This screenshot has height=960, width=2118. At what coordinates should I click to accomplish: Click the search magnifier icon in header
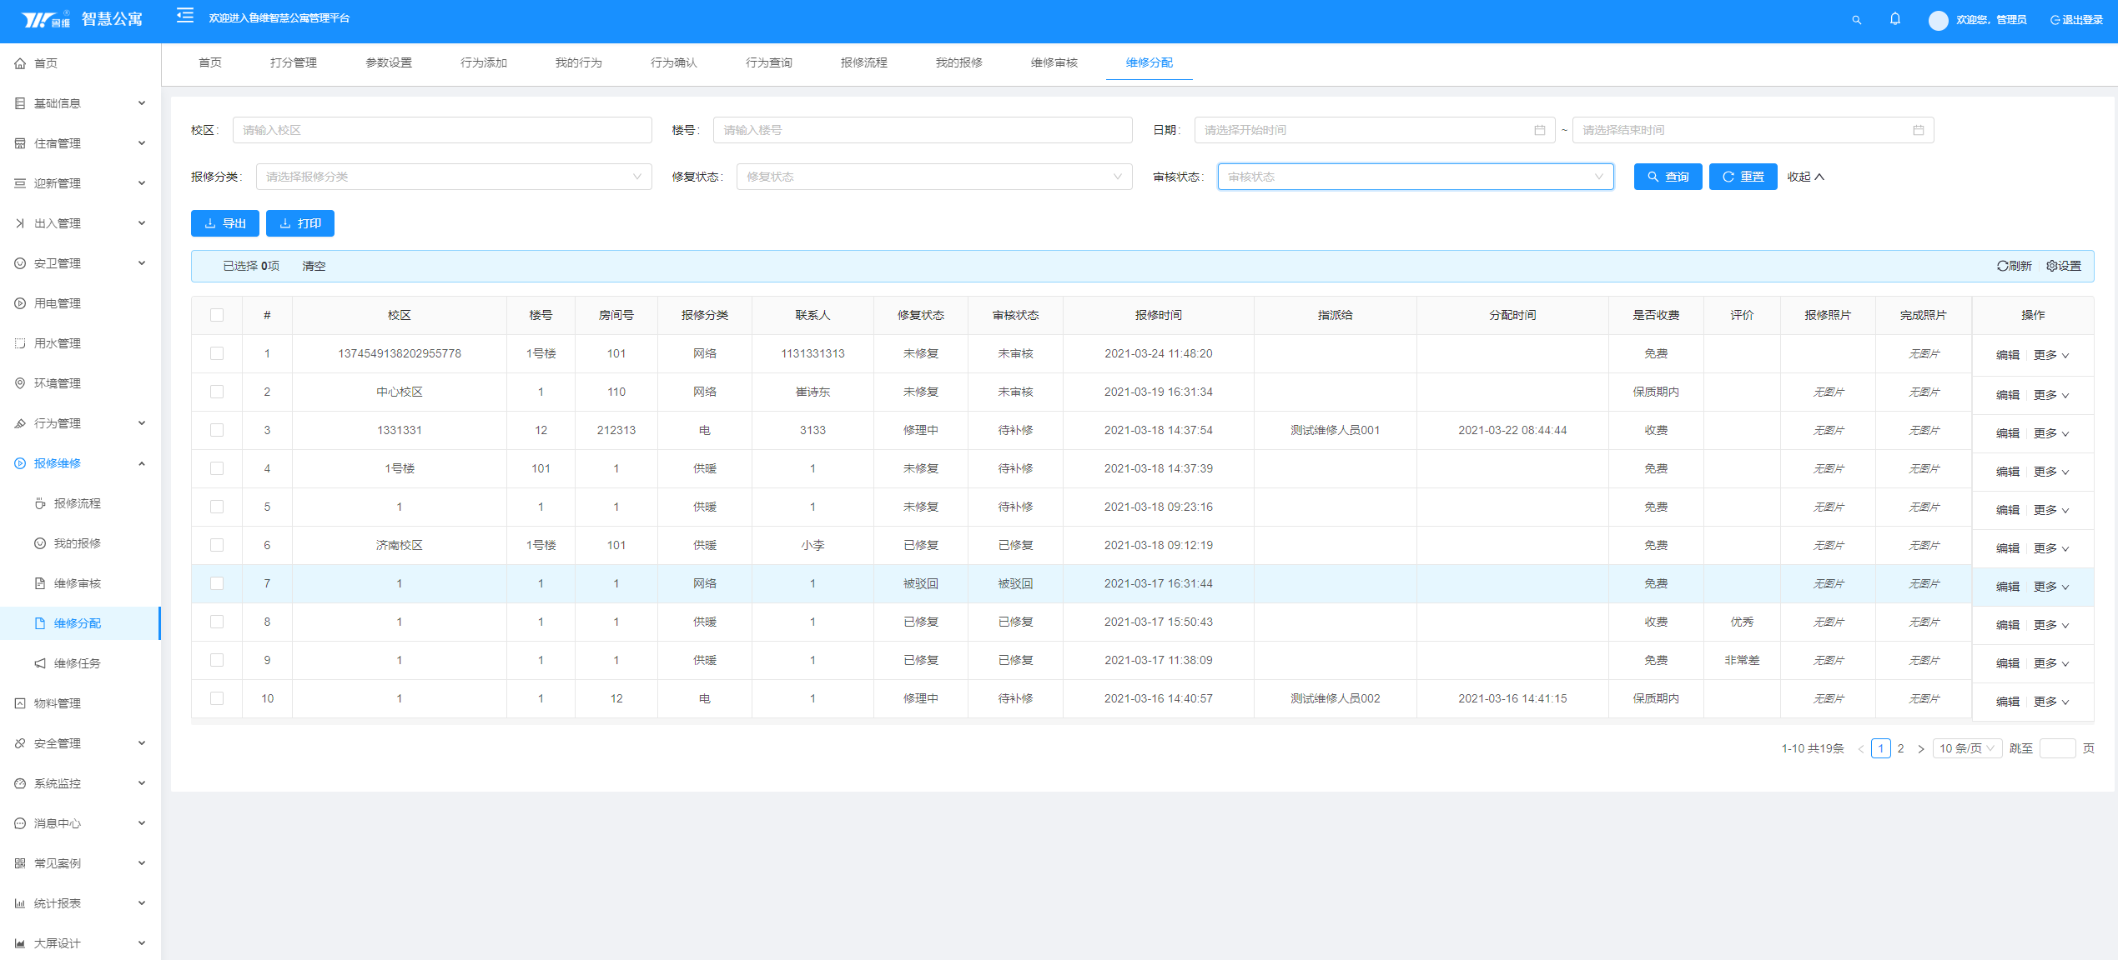point(1856,20)
